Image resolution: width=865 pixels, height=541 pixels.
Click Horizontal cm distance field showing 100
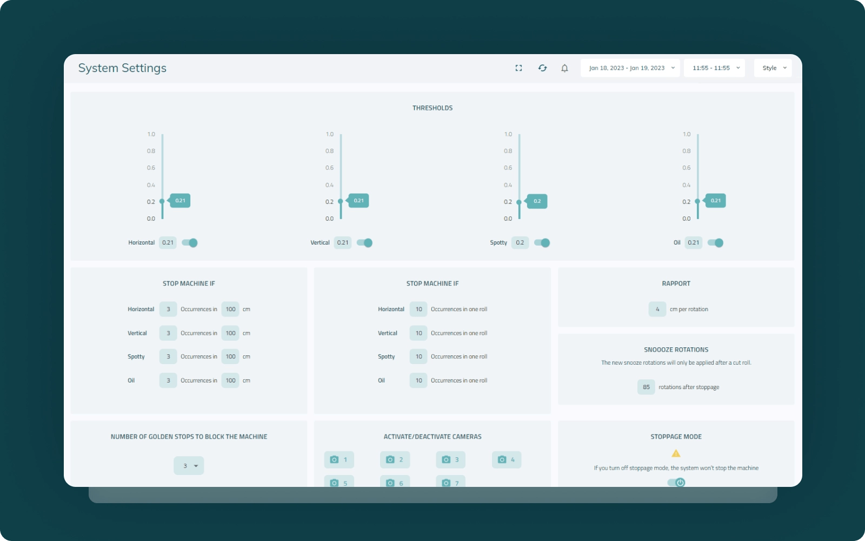230,309
